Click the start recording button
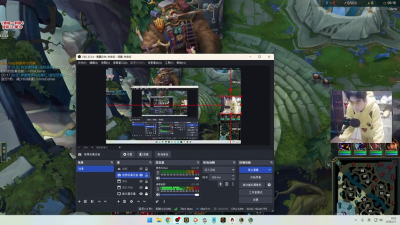400x225 pixels. click(255, 177)
